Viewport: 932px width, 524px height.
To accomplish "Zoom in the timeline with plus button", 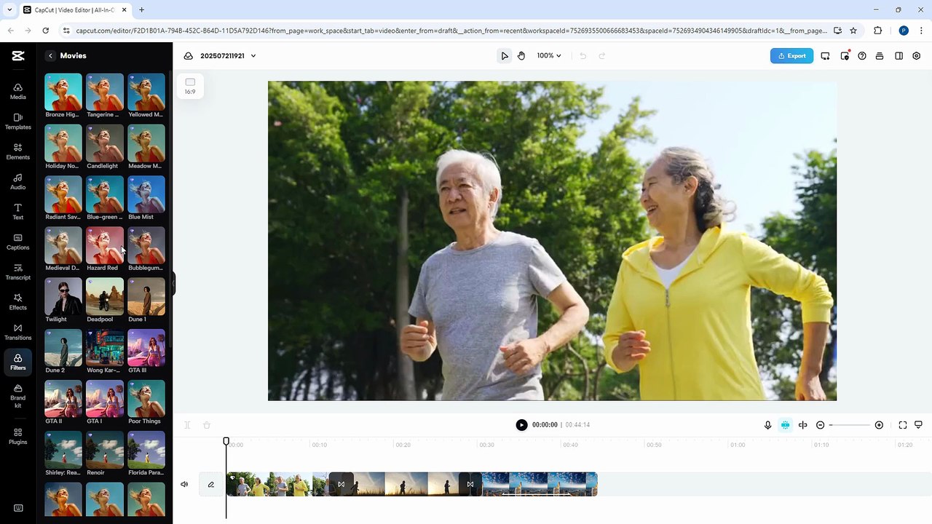I will point(879,425).
